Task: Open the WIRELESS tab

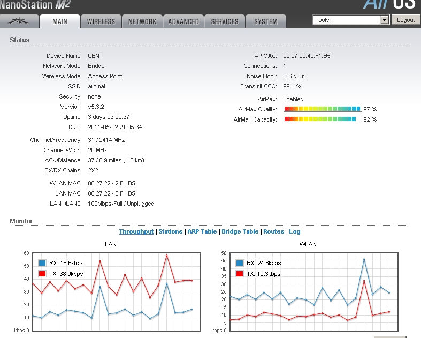Action: tap(101, 21)
